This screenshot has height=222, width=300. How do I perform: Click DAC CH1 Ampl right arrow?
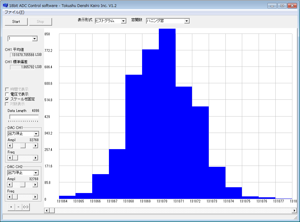point(35,146)
